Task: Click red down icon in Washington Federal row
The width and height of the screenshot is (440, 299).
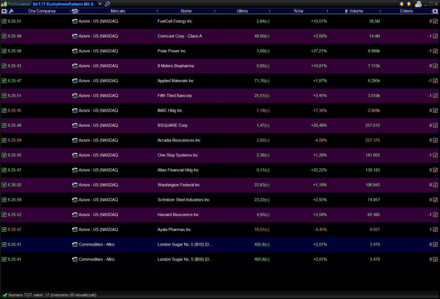Action: 435,185
